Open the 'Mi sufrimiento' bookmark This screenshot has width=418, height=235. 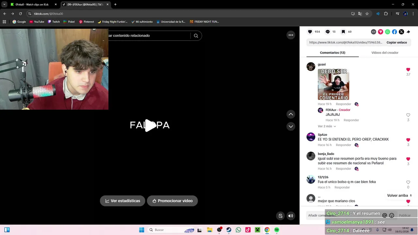pos(142,22)
